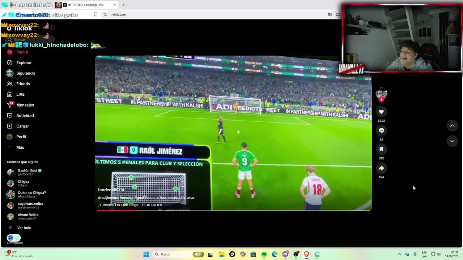Go to the previous video with up chevron
The image size is (463, 260).
452,126
